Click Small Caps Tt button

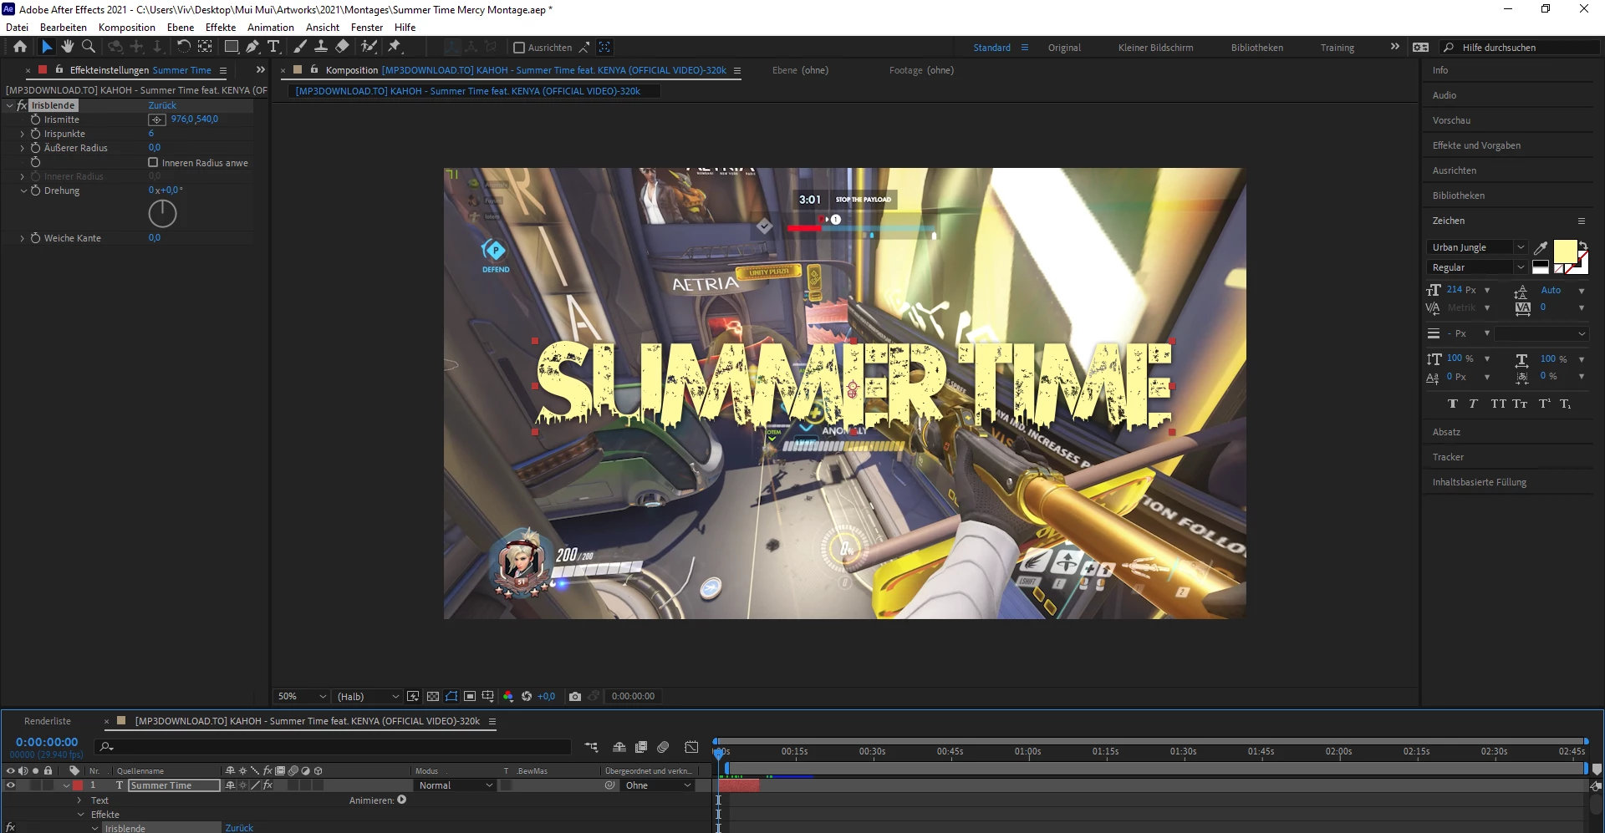[1520, 404]
